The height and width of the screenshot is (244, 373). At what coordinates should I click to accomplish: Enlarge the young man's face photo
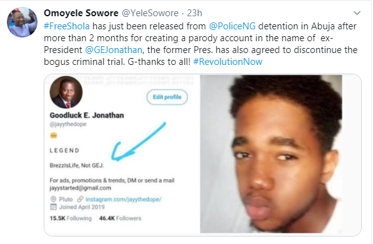point(271,154)
